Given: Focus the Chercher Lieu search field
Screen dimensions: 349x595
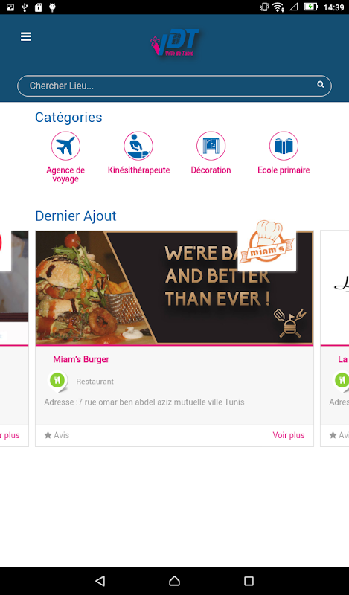Looking at the screenshot, I should tap(174, 86).
